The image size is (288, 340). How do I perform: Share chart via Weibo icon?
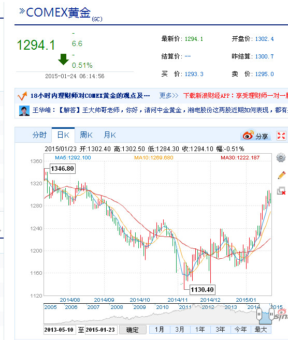coord(256,136)
